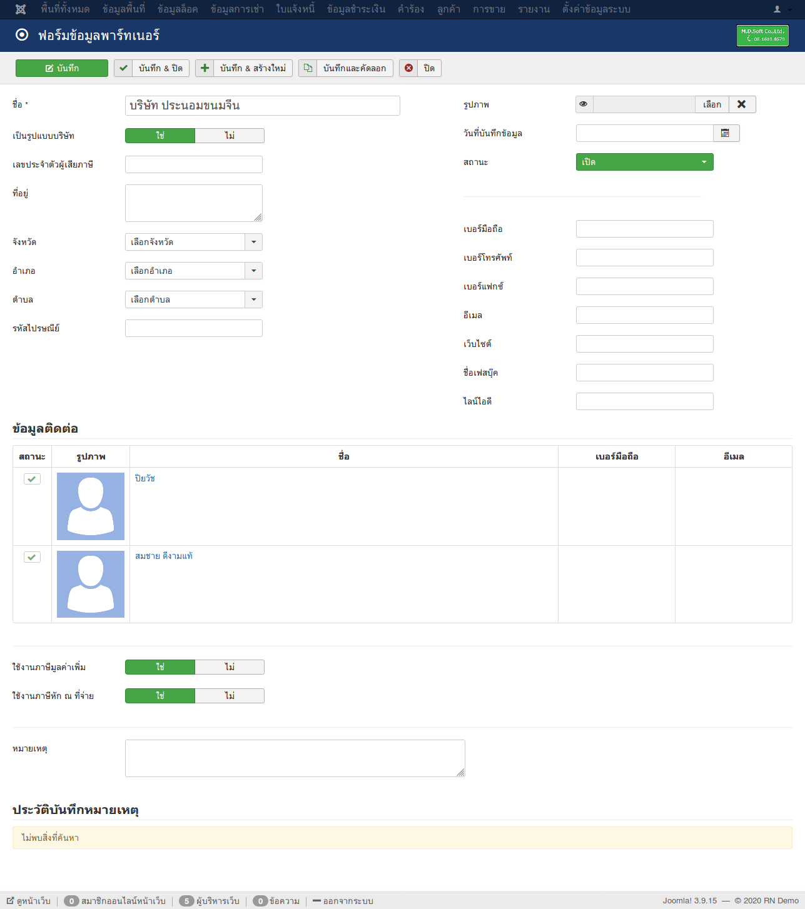Set ใช้งานภาษีหัก ณ ที่จ่าย to ไม่

pos(230,696)
